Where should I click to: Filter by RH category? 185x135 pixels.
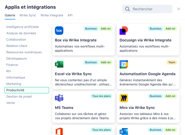point(9,71)
